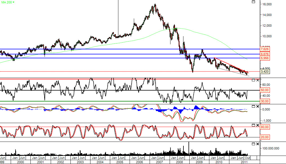Image resolution: width=286 pixels, height=164 pixels.
Task: Click the RSI 40,00 axis label
Action: [x=266, y=96]
